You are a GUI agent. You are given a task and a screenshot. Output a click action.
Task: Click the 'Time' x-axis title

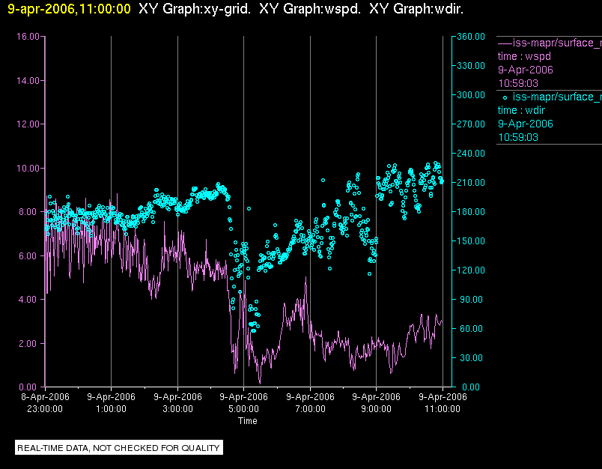click(x=248, y=421)
